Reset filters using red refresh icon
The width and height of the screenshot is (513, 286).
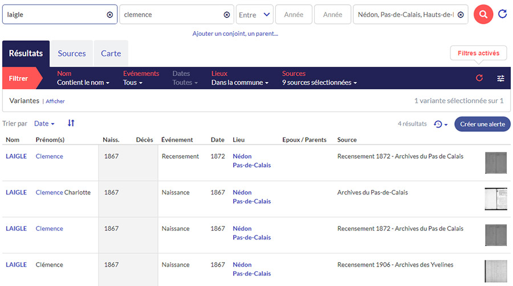pos(479,78)
